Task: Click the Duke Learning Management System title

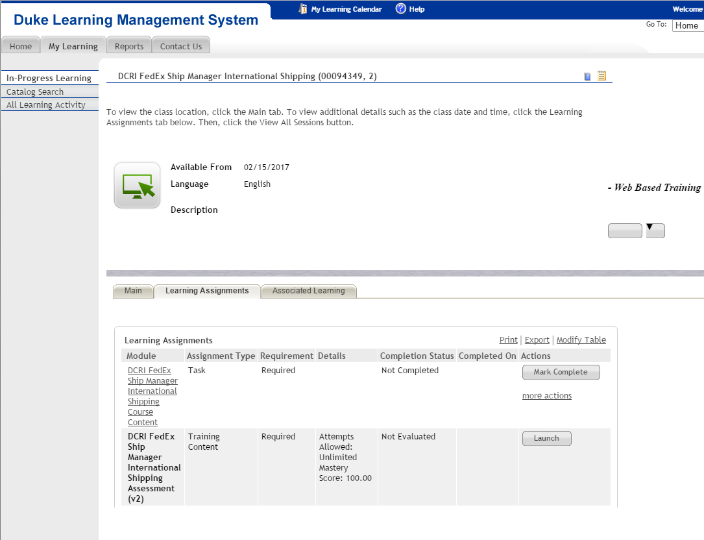Action: [136, 19]
